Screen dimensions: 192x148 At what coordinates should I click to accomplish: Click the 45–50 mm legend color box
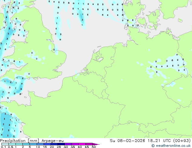tap(89, 144)
